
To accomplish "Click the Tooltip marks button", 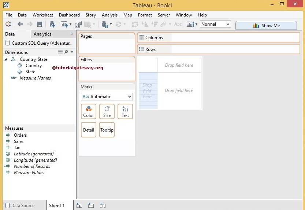I will pos(107,130).
